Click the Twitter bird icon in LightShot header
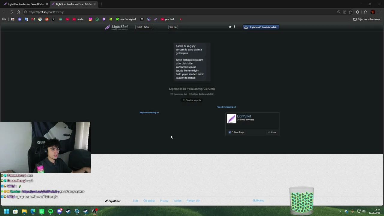 [230, 27]
